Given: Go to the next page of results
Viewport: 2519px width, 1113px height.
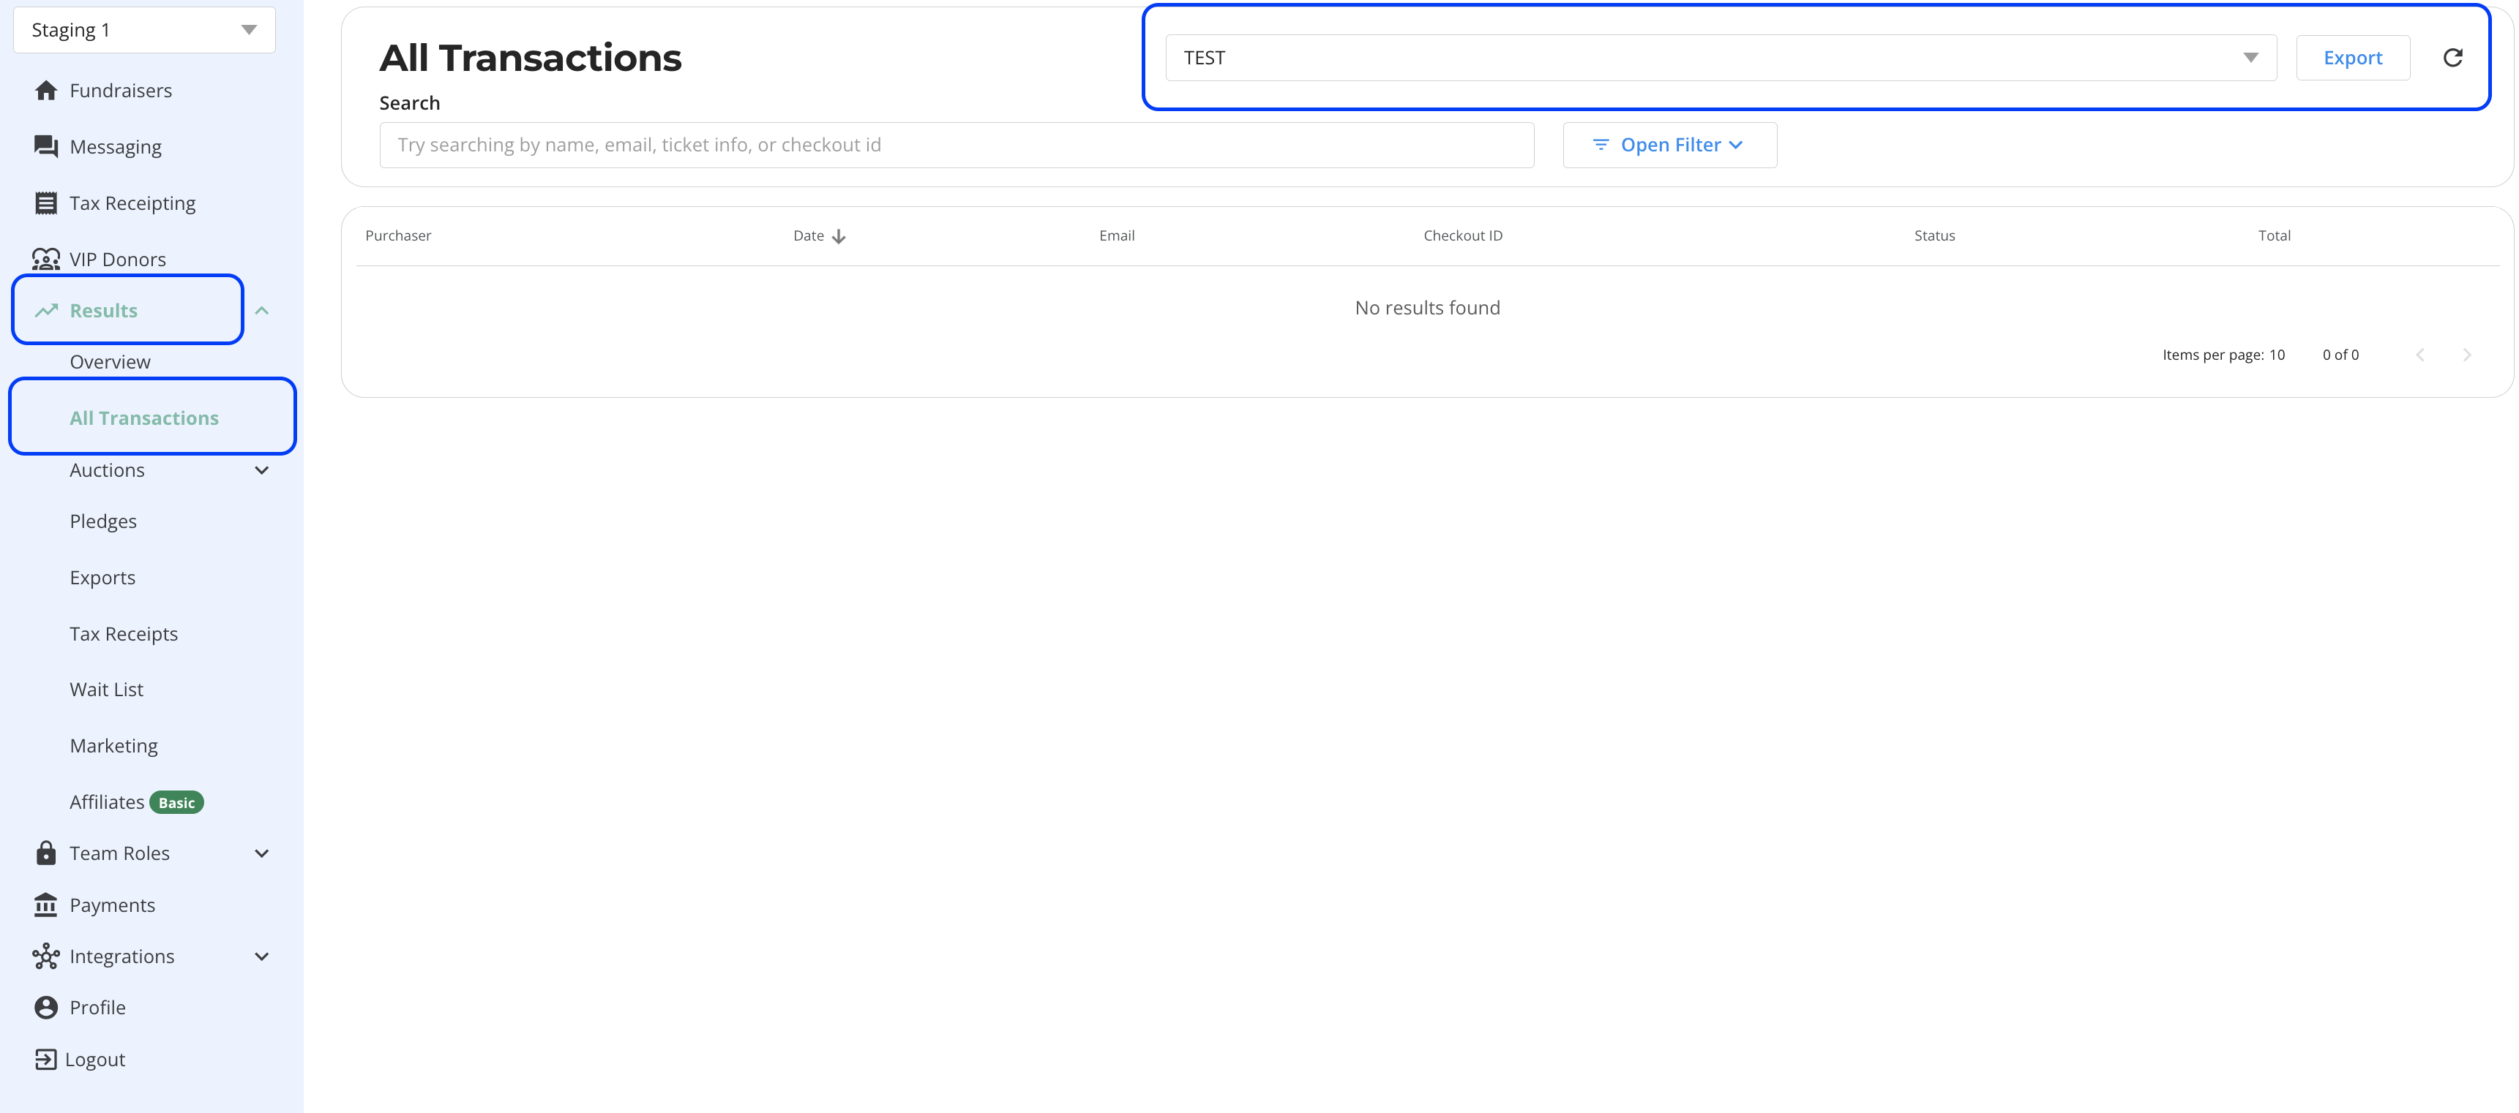Looking at the screenshot, I should [x=2467, y=355].
